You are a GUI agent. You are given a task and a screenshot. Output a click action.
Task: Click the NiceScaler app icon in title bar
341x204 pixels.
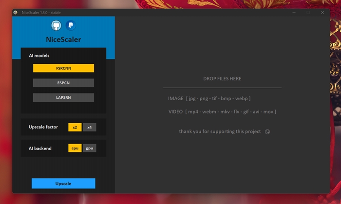pos(16,12)
